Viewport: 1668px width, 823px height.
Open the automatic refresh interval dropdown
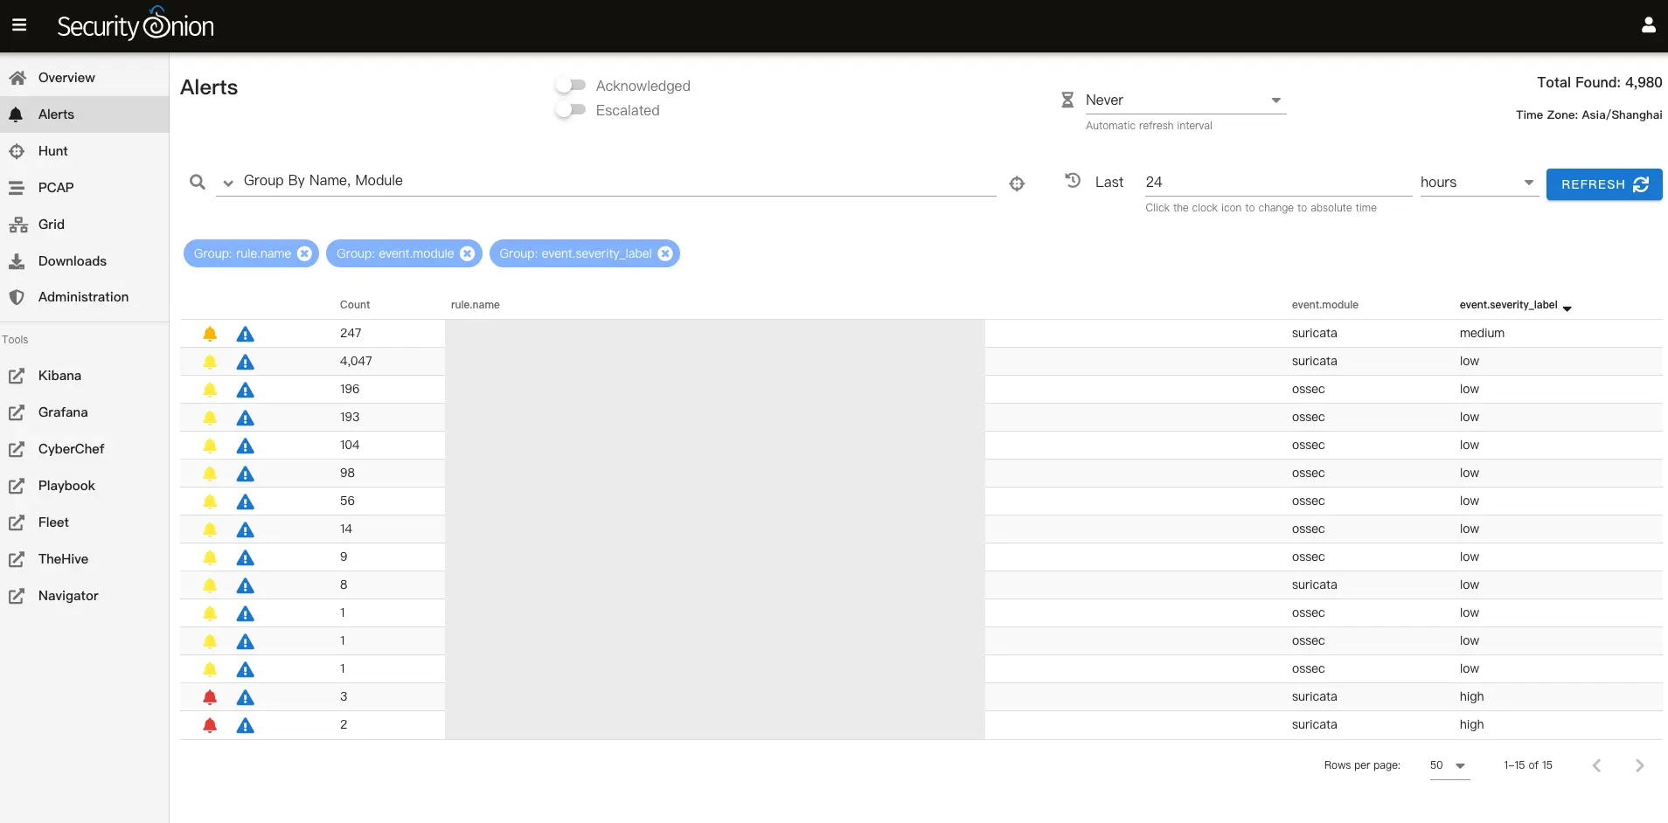point(1185,100)
